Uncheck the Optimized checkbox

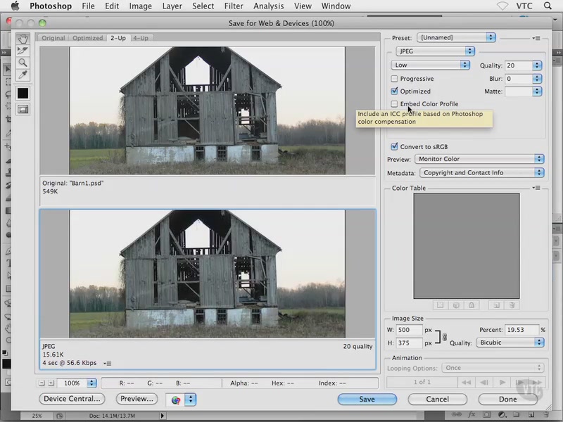coord(394,91)
